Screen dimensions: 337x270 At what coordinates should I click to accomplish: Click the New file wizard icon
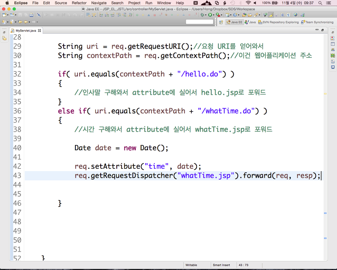[4, 15]
